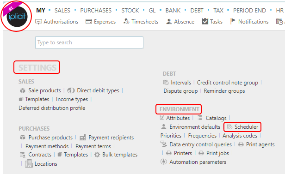Open the HR menu
The width and height of the screenshot is (285, 174).
pyautogui.click(x=280, y=11)
